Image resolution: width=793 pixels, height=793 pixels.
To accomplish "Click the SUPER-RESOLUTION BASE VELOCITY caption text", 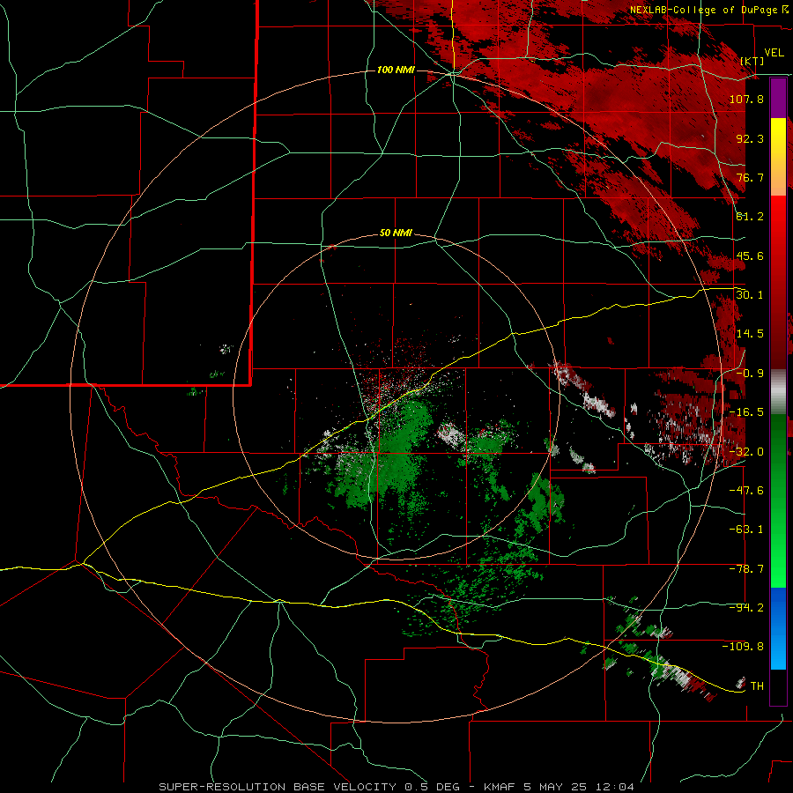I will (x=278, y=787).
